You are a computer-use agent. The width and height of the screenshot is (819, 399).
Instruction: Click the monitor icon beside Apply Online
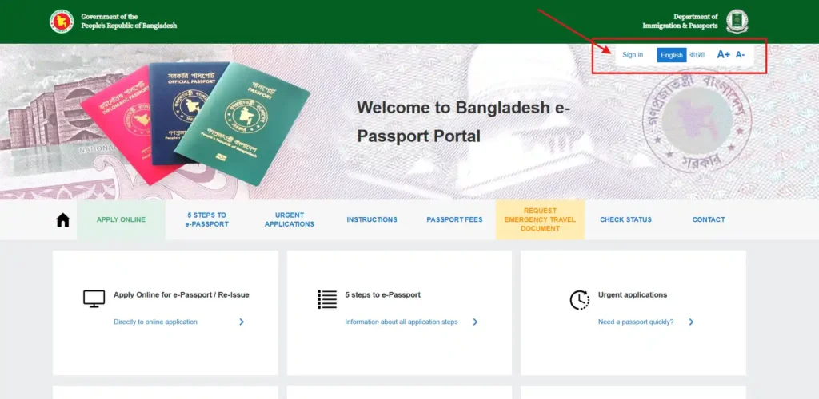click(x=94, y=299)
